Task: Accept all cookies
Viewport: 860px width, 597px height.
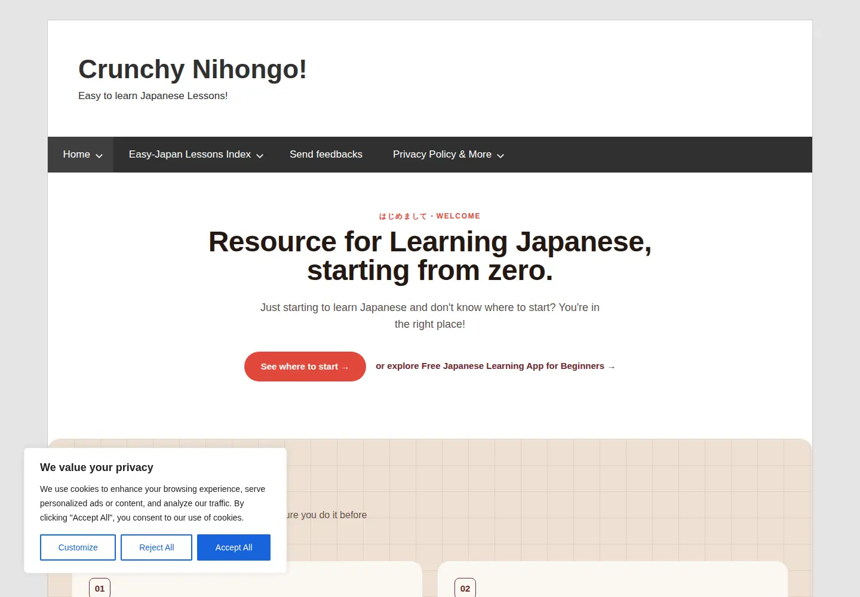Action: click(234, 547)
